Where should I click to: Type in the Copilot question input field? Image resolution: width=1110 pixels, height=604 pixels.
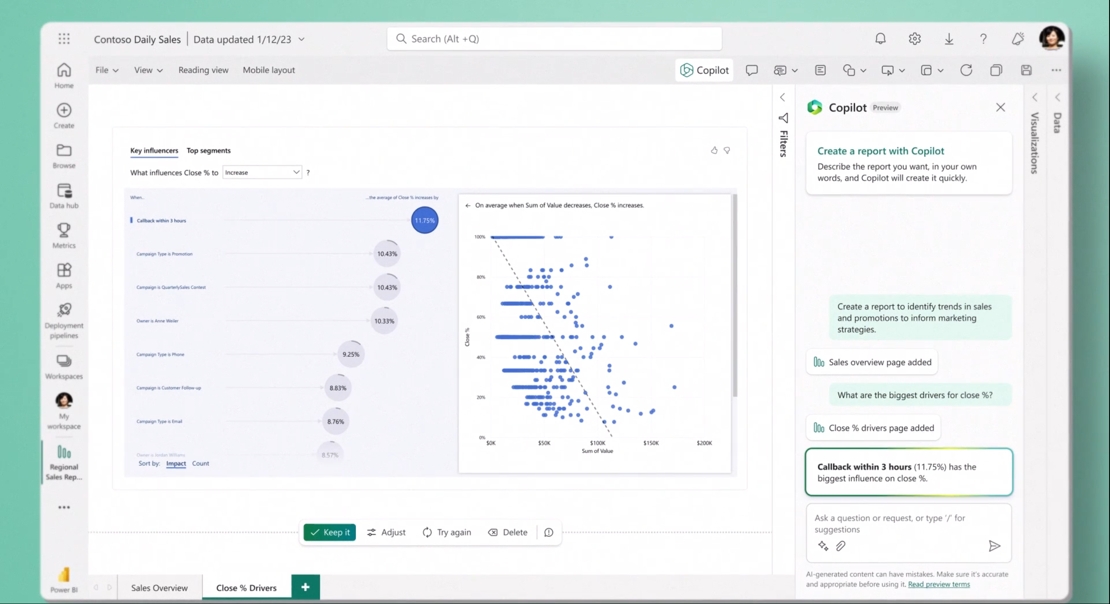893,524
